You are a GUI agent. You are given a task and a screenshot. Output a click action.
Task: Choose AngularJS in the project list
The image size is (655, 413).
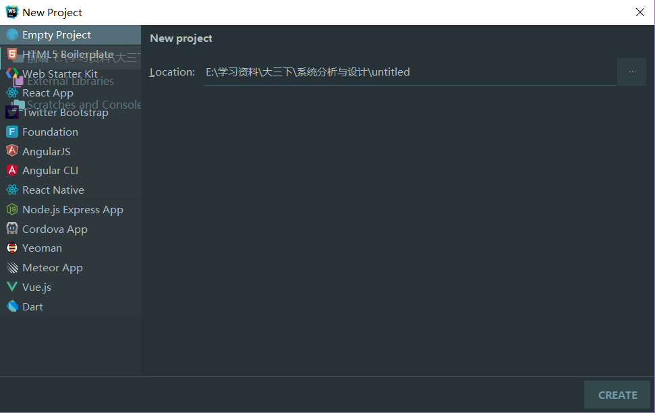71,151
